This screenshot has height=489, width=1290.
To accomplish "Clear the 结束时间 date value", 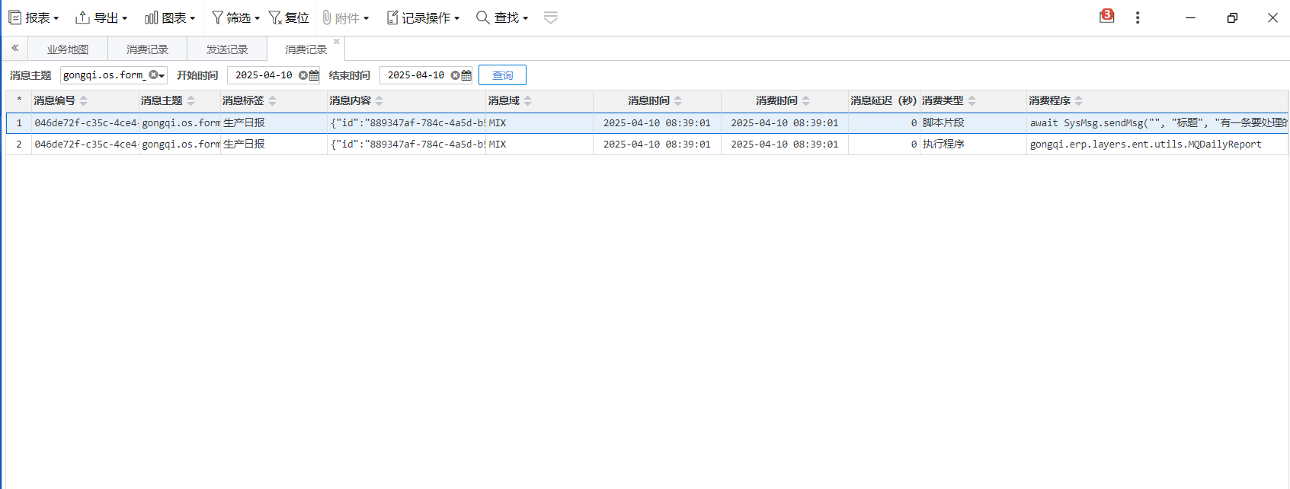I will [455, 75].
